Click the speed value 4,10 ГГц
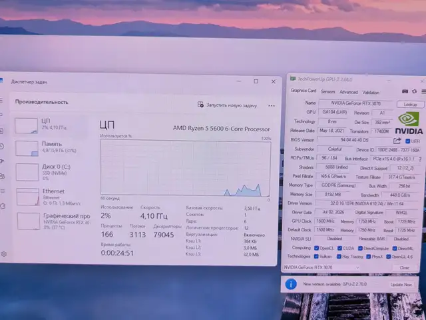The height and width of the screenshot is (320, 426). coord(154,216)
